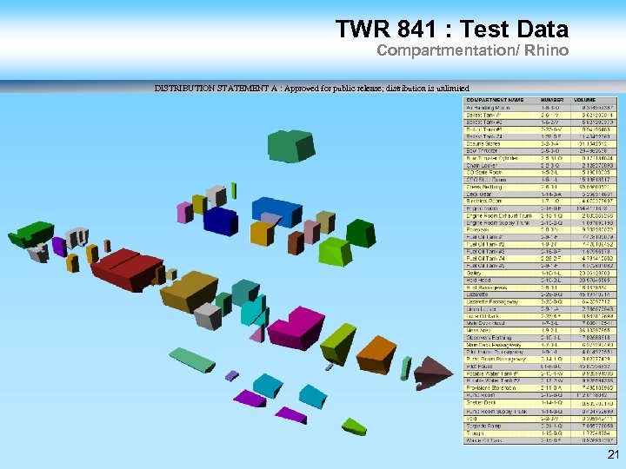Select the 'VOLUME' column header
626x469 pixels.
pos(584,100)
